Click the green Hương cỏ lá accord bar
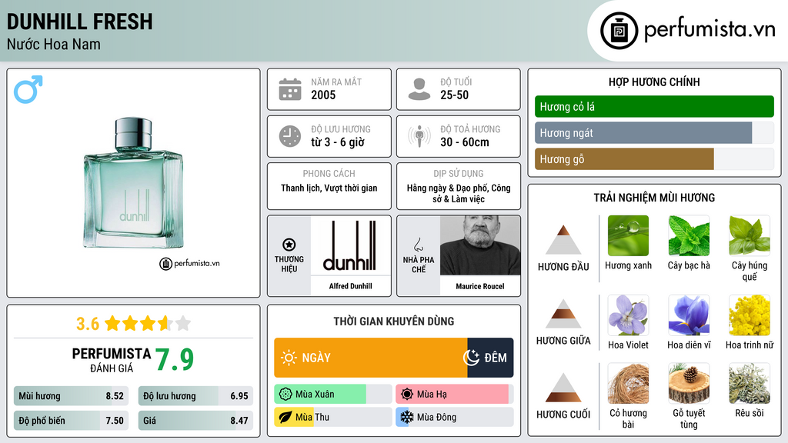The width and height of the screenshot is (788, 443). click(x=654, y=106)
